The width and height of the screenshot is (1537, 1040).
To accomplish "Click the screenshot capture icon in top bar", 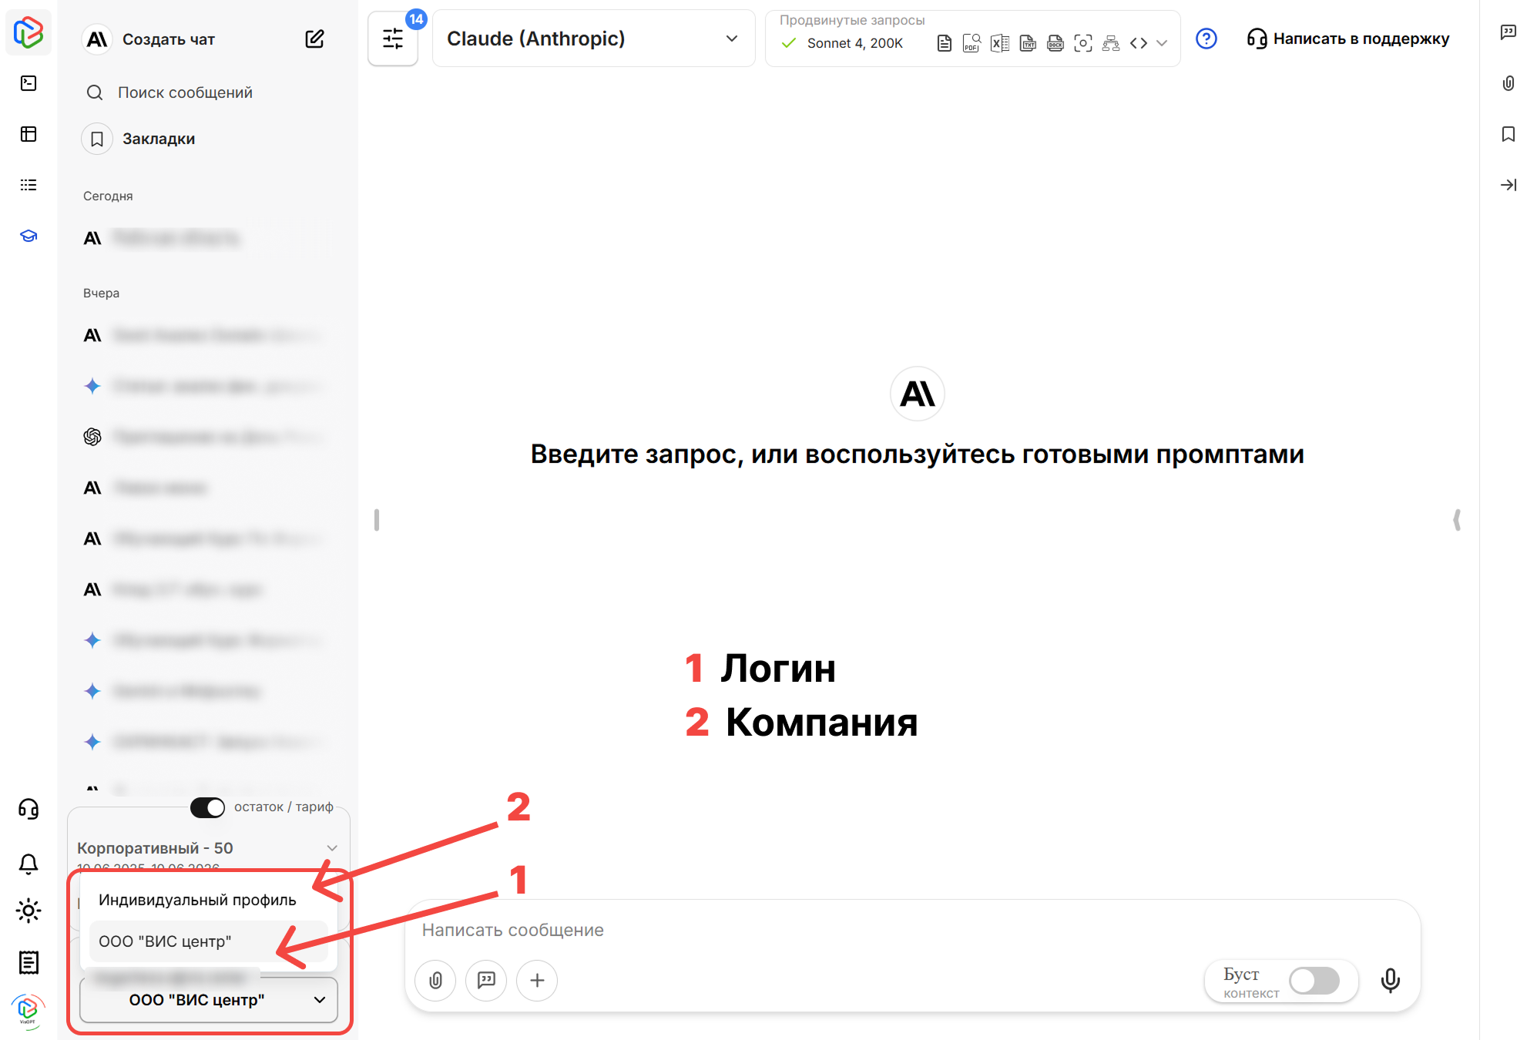I will 1083,43.
